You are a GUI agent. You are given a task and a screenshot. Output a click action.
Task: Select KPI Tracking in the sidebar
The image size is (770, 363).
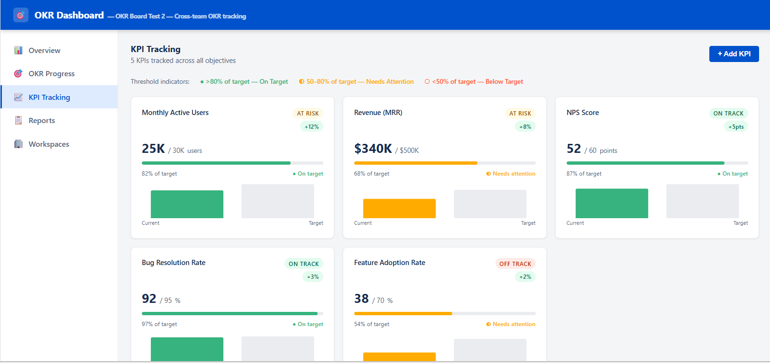(x=59, y=97)
